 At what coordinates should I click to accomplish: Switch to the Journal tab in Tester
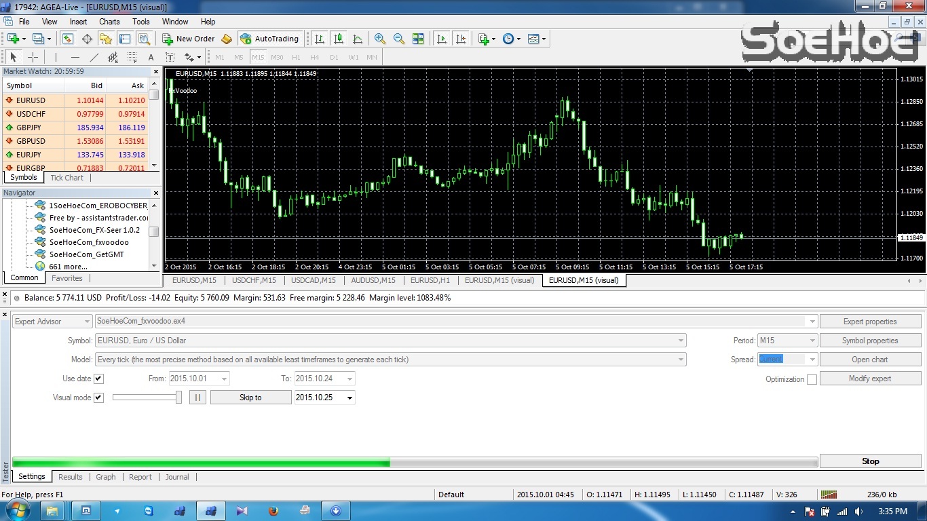point(177,477)
